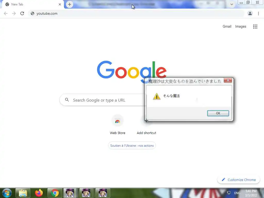Open the Windows Start orb
Viewport: 264px width, 198px height.
coord(7,193)
